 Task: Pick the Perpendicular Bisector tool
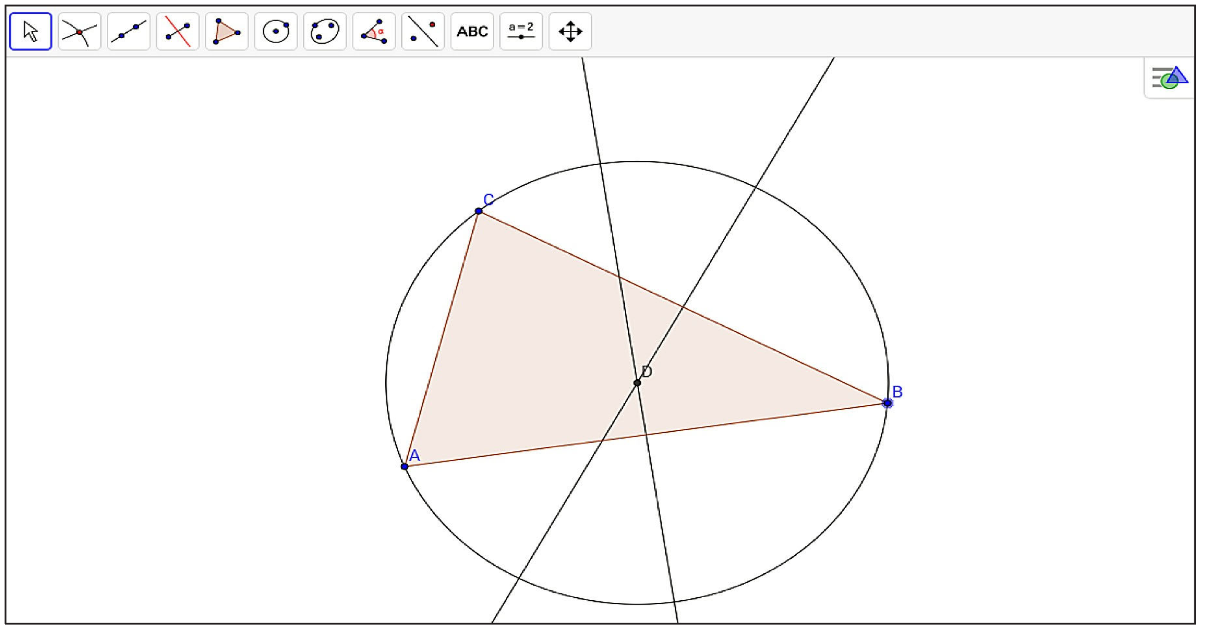(x=178, y=32)
